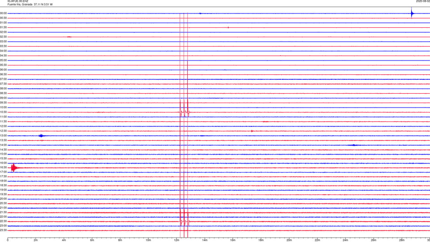
Task: Click the 12:00 time label
Action: (3, 126)
